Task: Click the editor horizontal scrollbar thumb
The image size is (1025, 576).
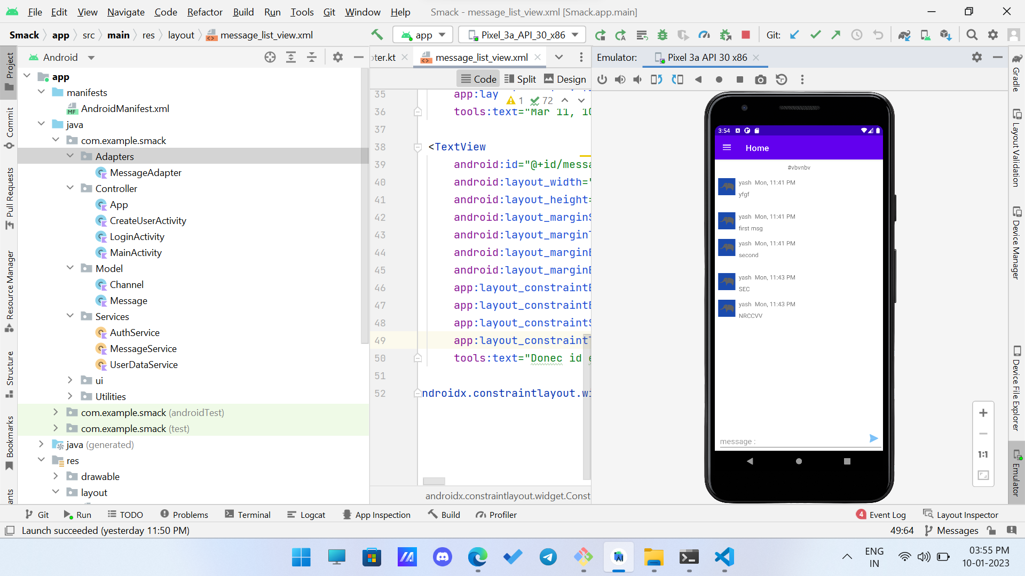Action: (x=433, y=481)
